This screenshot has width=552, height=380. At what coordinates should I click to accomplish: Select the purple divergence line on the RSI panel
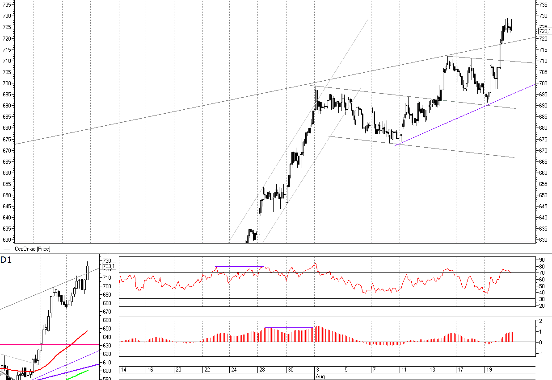point(264,266)
